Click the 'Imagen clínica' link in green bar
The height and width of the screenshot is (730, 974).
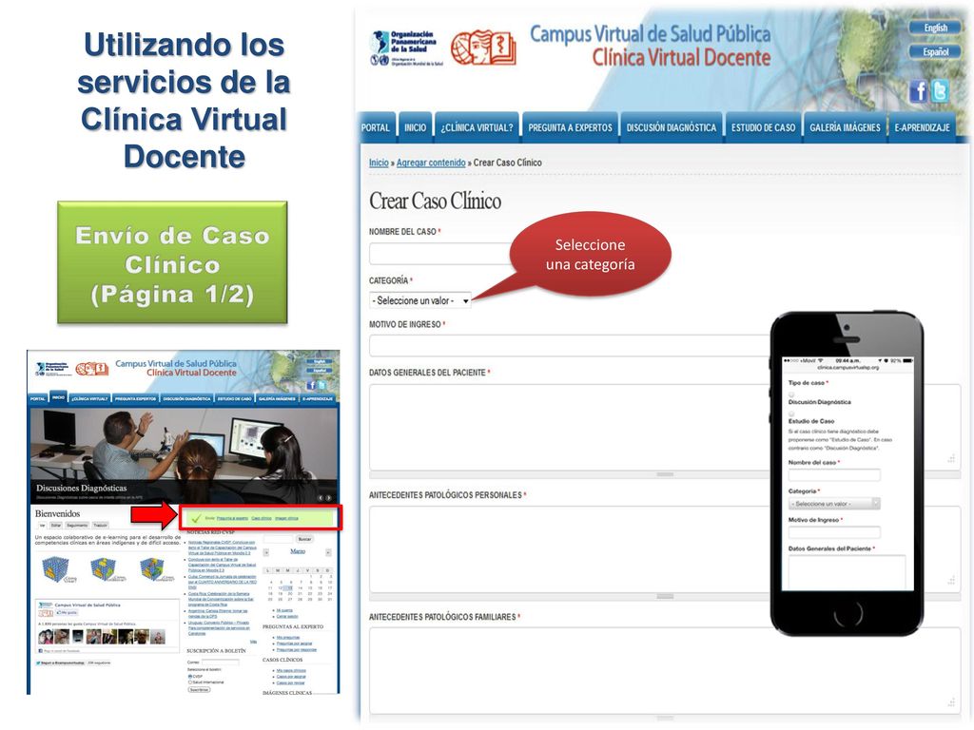pyautogui.click(x=286, y=518)
